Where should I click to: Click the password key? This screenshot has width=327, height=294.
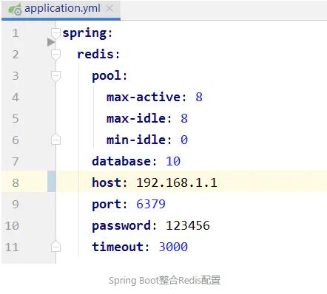point(121,226)
